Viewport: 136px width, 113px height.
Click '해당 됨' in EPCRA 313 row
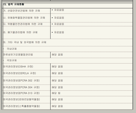[x=56, y=93]
